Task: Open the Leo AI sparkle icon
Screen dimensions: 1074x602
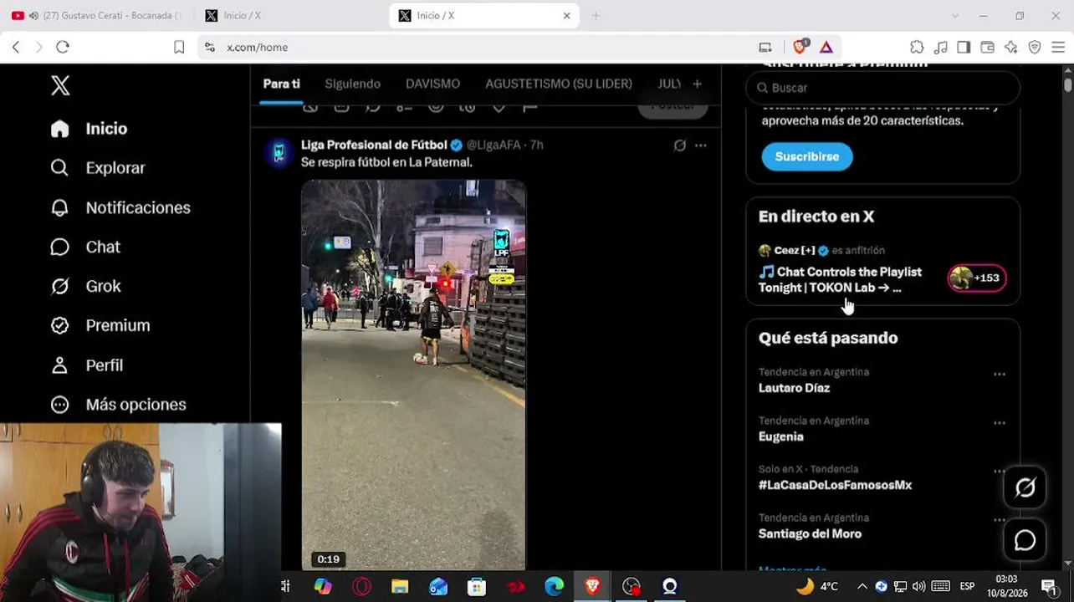Action: tap(1011, 48)
